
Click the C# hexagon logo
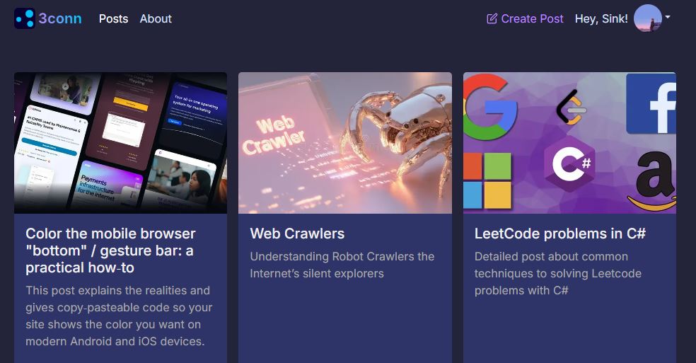click(570, 163)
